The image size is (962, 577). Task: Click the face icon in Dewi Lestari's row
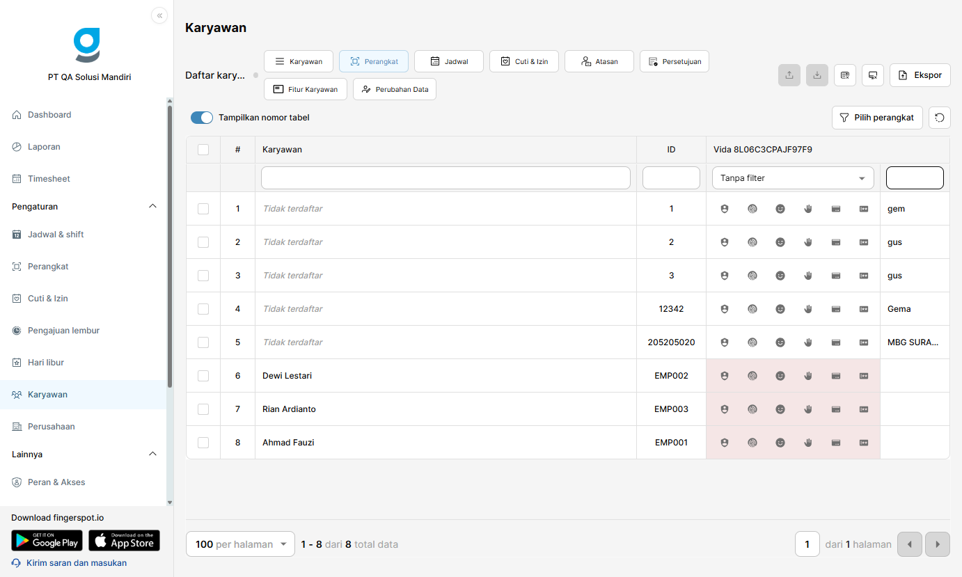[780, 376]
